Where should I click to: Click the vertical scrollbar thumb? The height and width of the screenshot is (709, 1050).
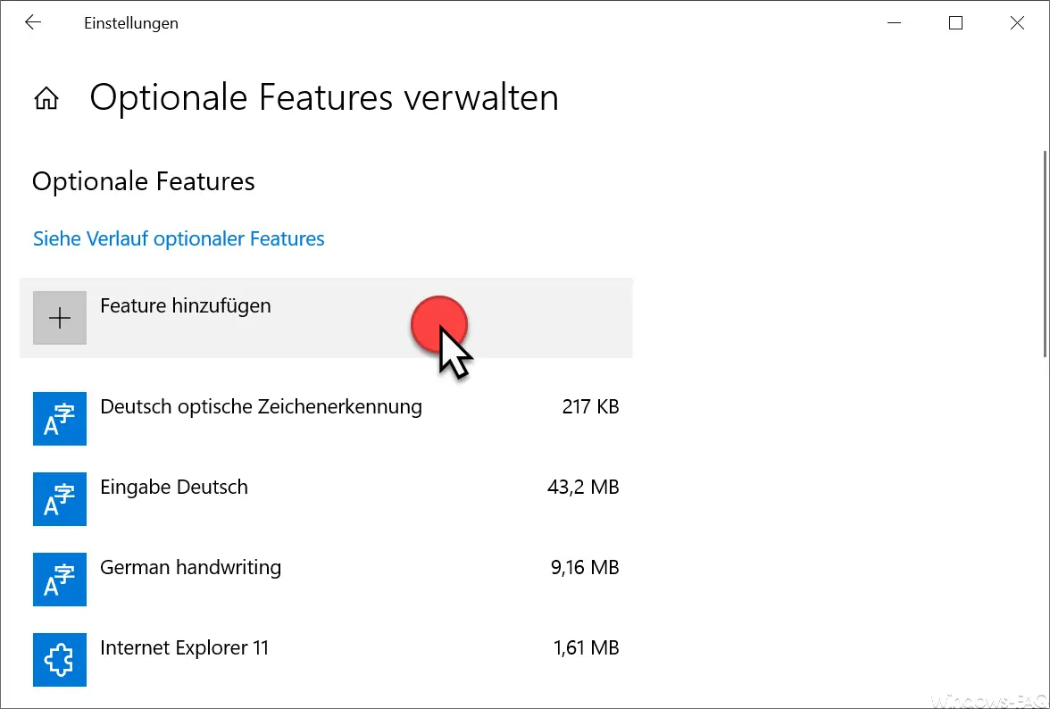point(1046,254)
